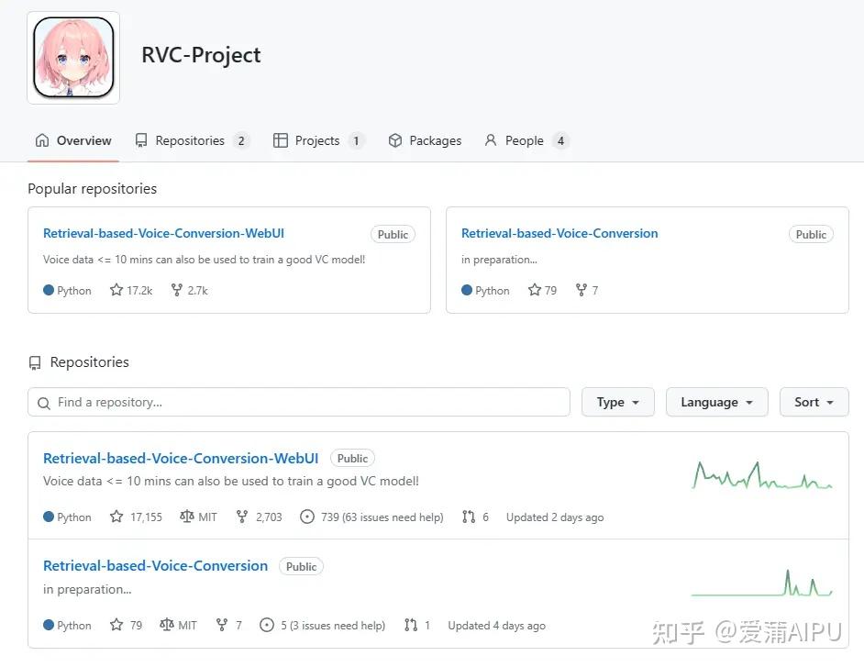Image resolution: width=864 pixels, height=667 pixels.
Task: Click the Packages tab icon
Action: coord(394,139)
